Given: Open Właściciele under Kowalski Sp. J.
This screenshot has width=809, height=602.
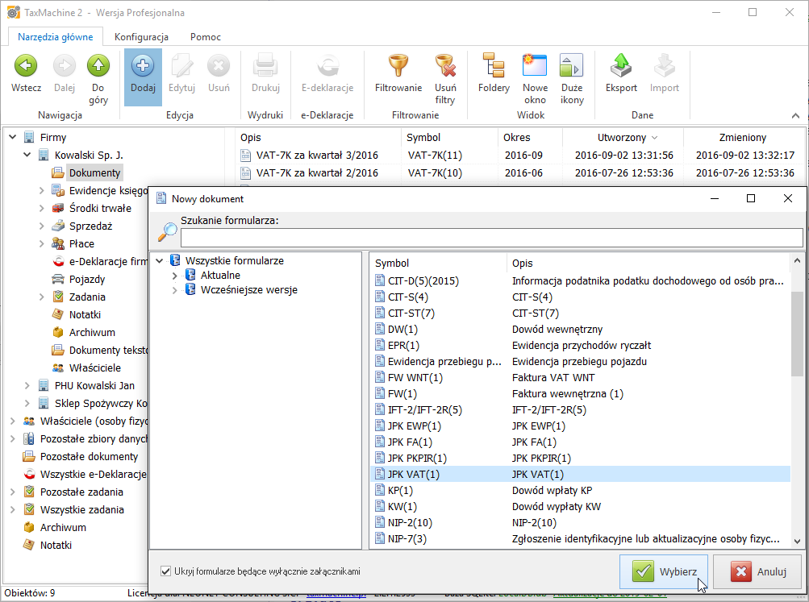Looking at the screenshot, I should pos(95,368).
